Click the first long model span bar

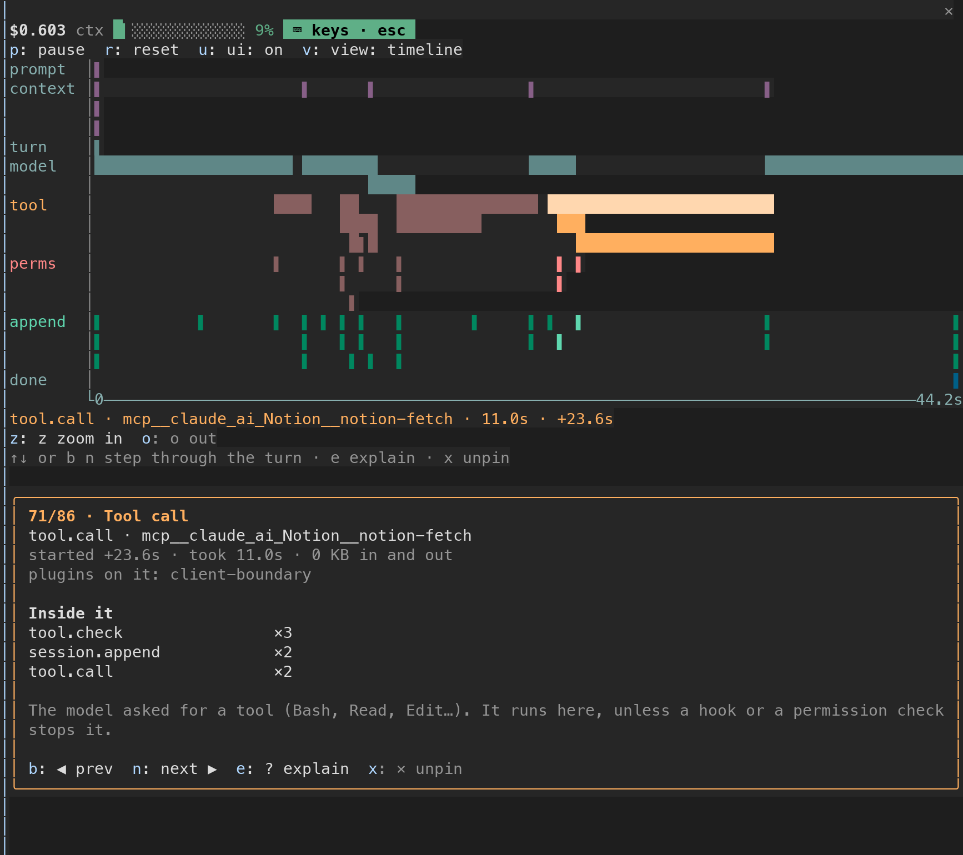point(193,165)
